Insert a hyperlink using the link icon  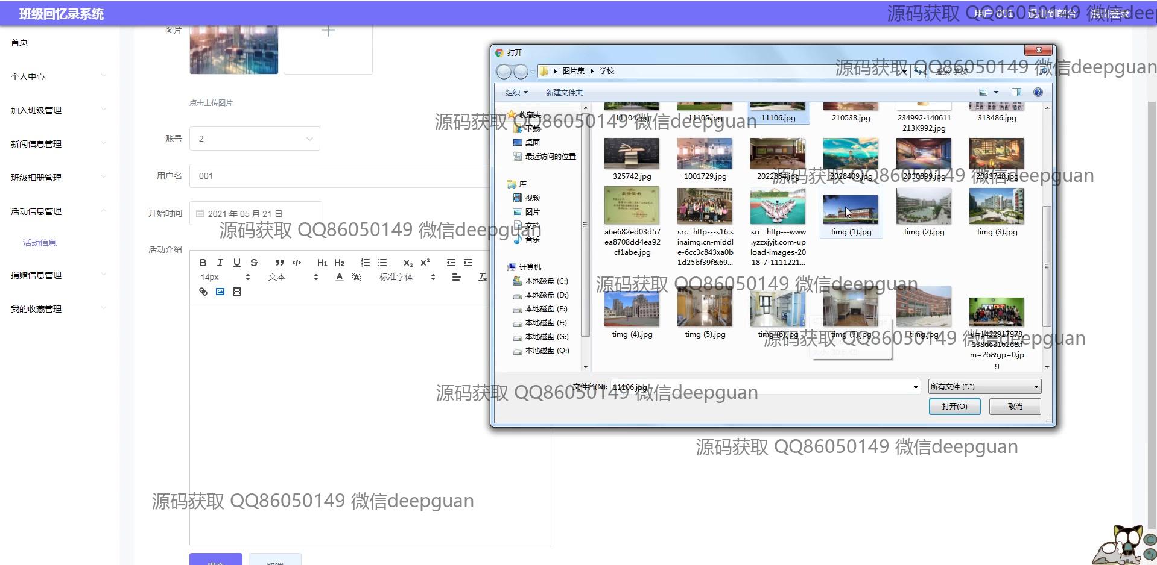point(203,292)
